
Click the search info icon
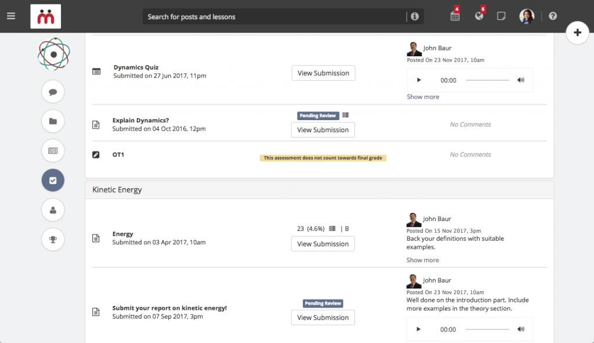[x=415, y=16]
